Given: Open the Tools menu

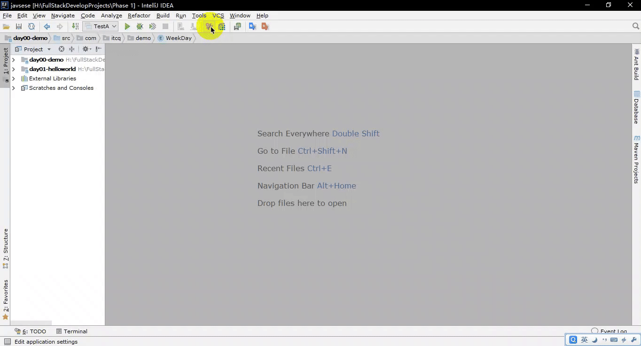Looking at the screenshot, I should click(x=199, y=16).
